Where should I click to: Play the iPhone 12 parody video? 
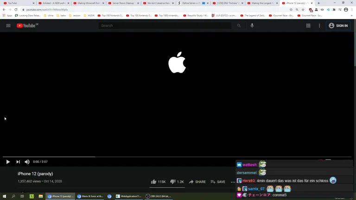click(8, 162)
